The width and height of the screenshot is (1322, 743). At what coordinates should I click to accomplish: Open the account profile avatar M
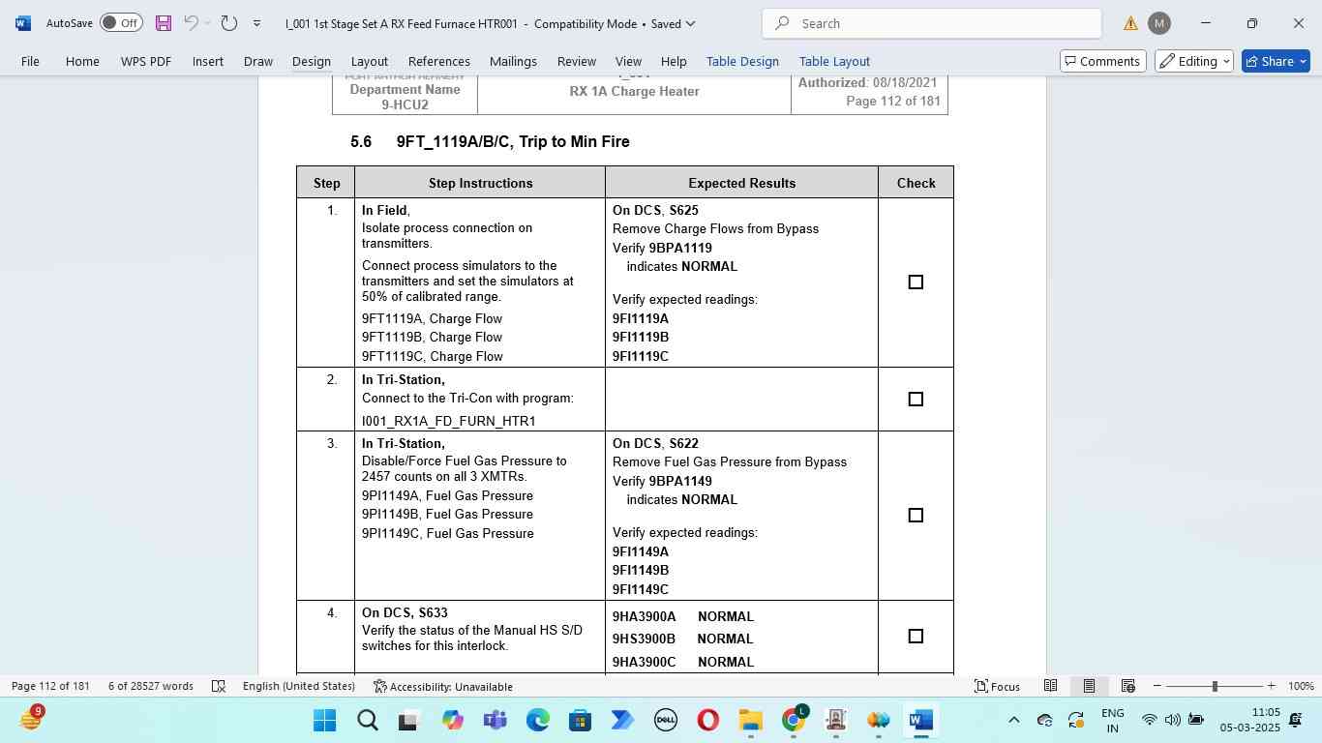coord(1158,23)
